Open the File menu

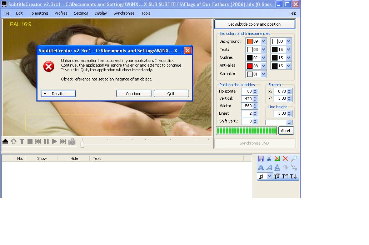click(6, 13)
